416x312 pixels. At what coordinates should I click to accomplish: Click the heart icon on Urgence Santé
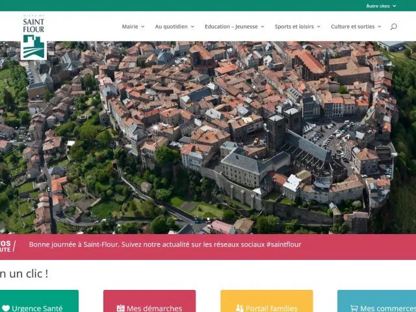click(x=6, y=308)
